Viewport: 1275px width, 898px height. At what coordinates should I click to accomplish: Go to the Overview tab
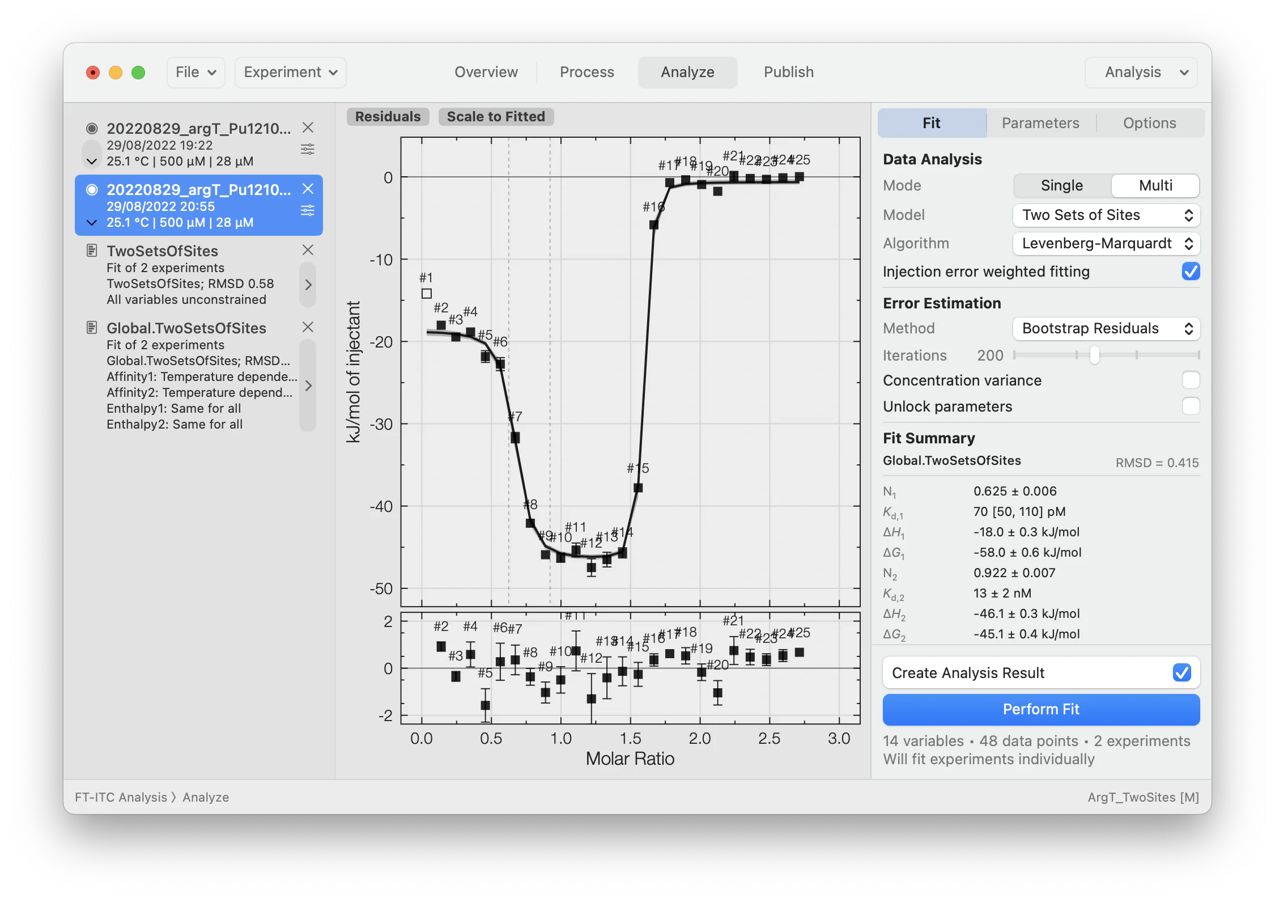[486, 73]
